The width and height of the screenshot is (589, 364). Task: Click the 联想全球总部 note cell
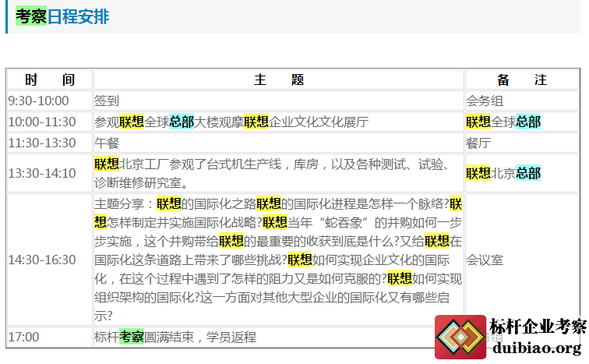coord(522,122)
